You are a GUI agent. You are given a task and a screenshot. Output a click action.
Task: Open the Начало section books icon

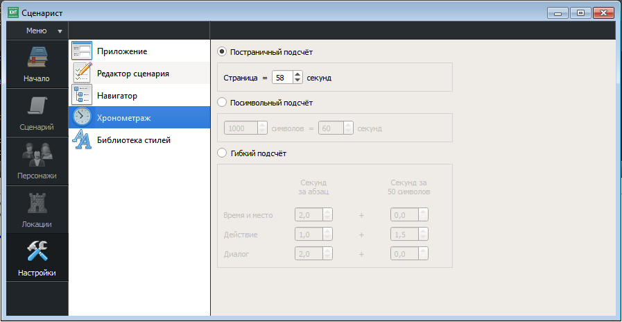37,57
